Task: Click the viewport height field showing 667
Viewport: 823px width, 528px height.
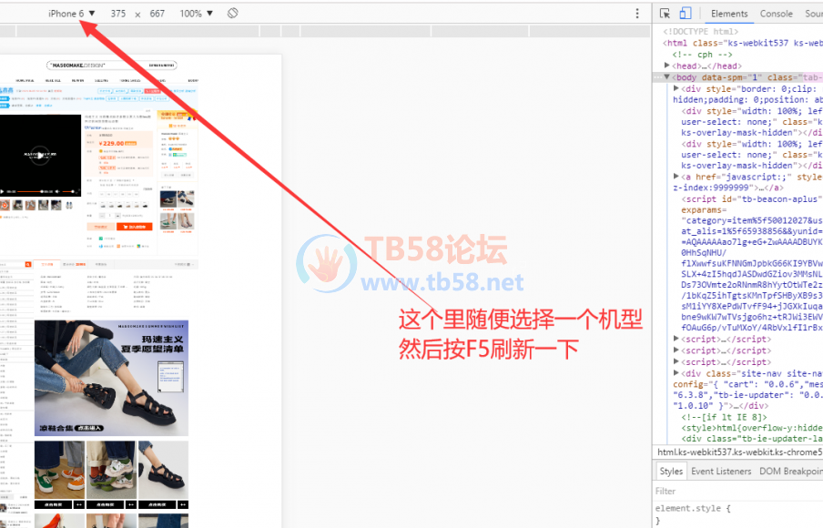Action: click(157, 14)
